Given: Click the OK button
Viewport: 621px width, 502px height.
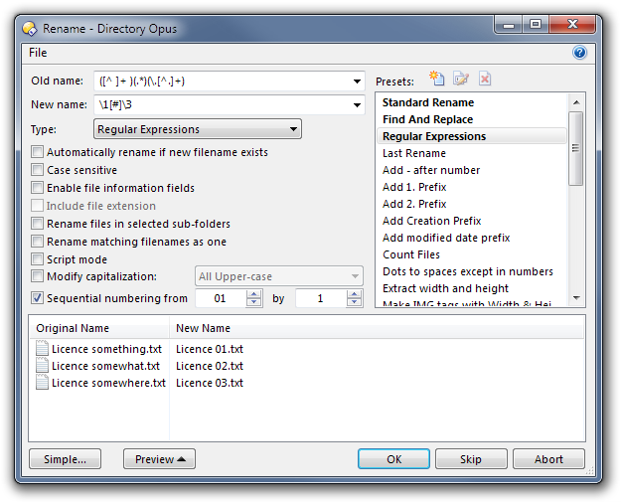Looking at the screenshot, I should 393,459.
